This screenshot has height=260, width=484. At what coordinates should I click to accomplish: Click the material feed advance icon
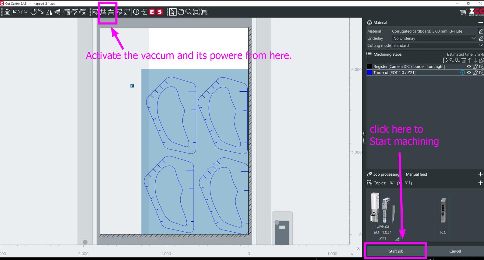click(127, 12)
